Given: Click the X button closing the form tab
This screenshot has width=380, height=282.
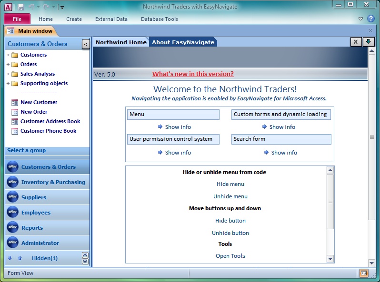Looking at the screenshot, I should [x=356, y=42].
